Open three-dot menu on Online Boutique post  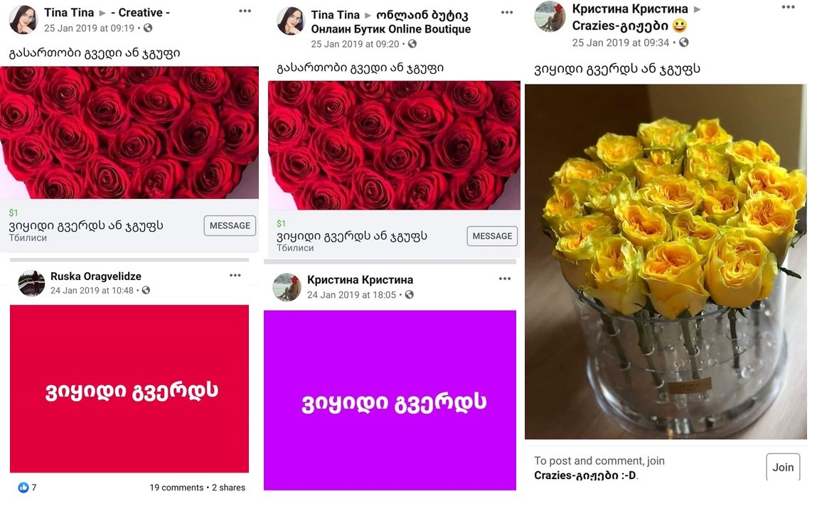[507, 13]
